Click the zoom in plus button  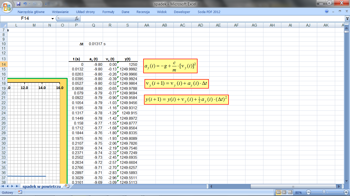346,192
